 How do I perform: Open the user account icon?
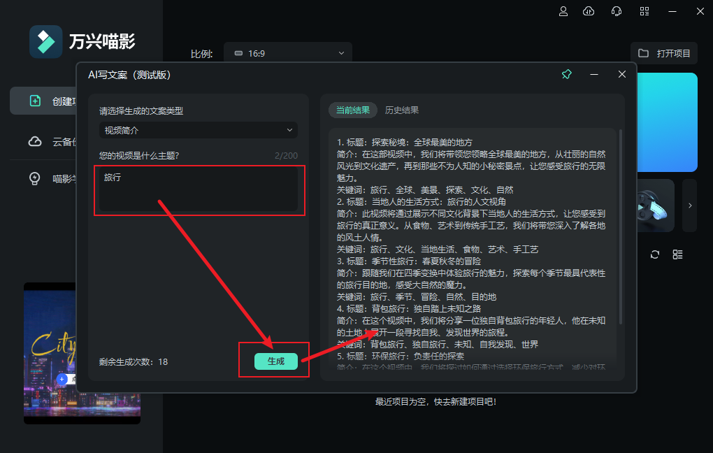click(563, 11)
